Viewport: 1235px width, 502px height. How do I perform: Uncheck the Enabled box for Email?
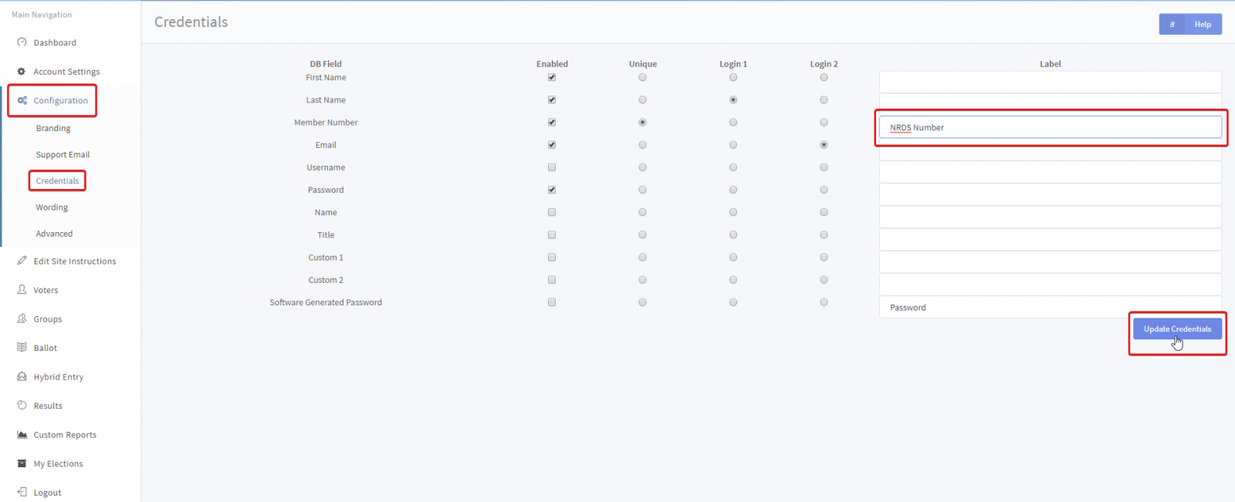(x=552, y=145)
